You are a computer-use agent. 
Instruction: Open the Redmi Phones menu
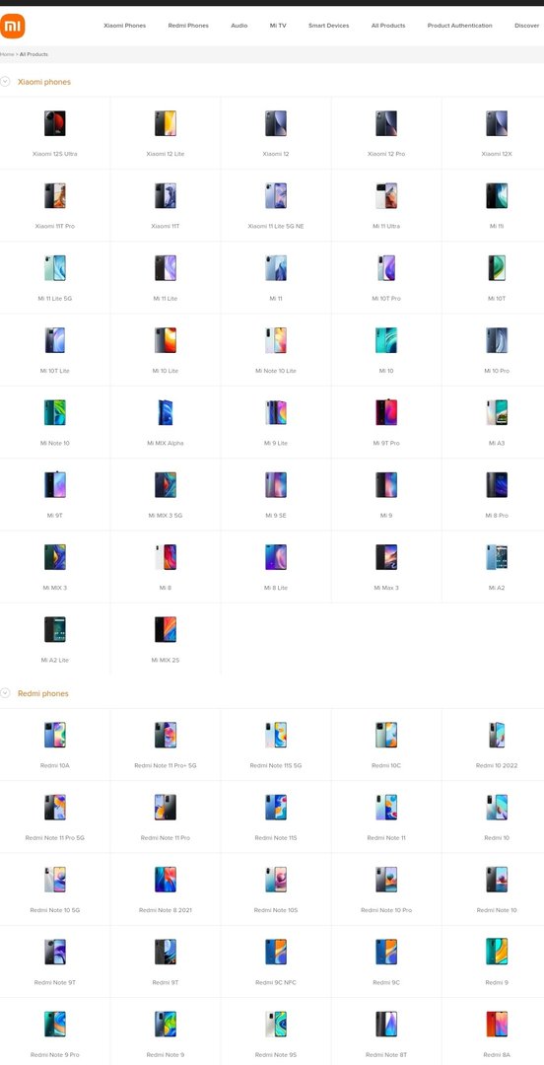click(x=188, y=26)
